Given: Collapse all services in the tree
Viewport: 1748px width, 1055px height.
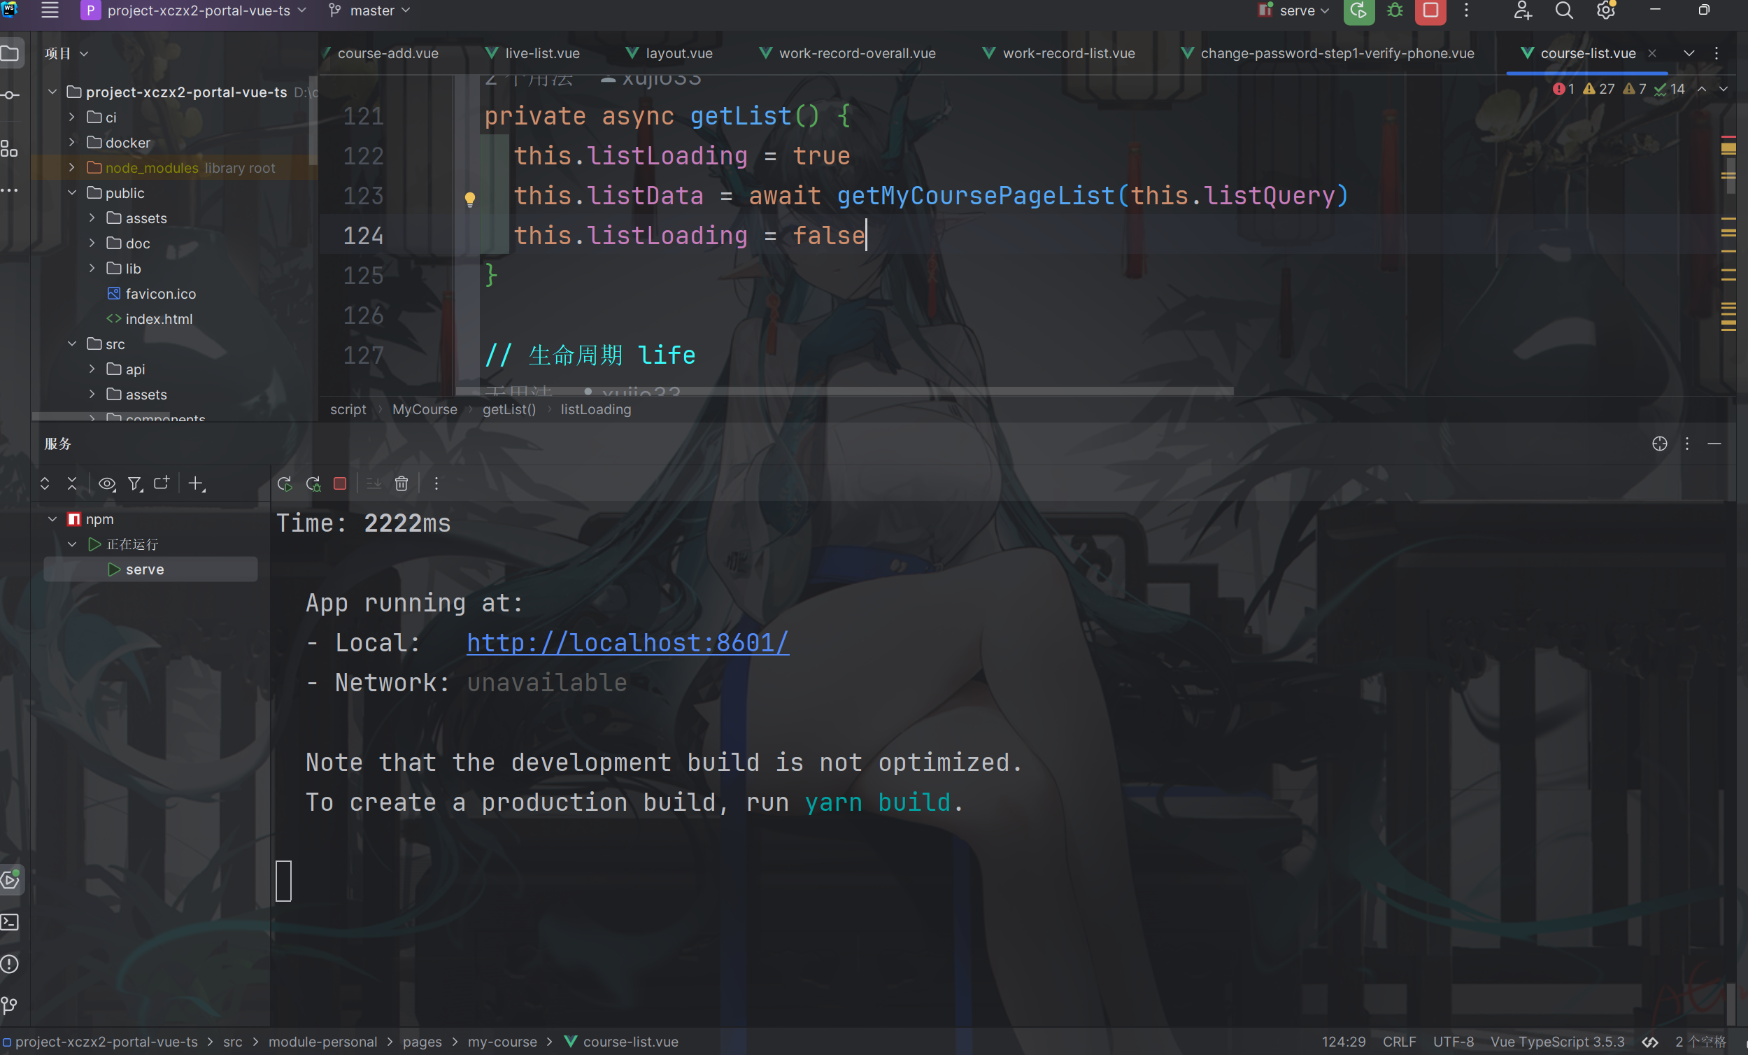Looking at the screenshot, I should 71,484.
